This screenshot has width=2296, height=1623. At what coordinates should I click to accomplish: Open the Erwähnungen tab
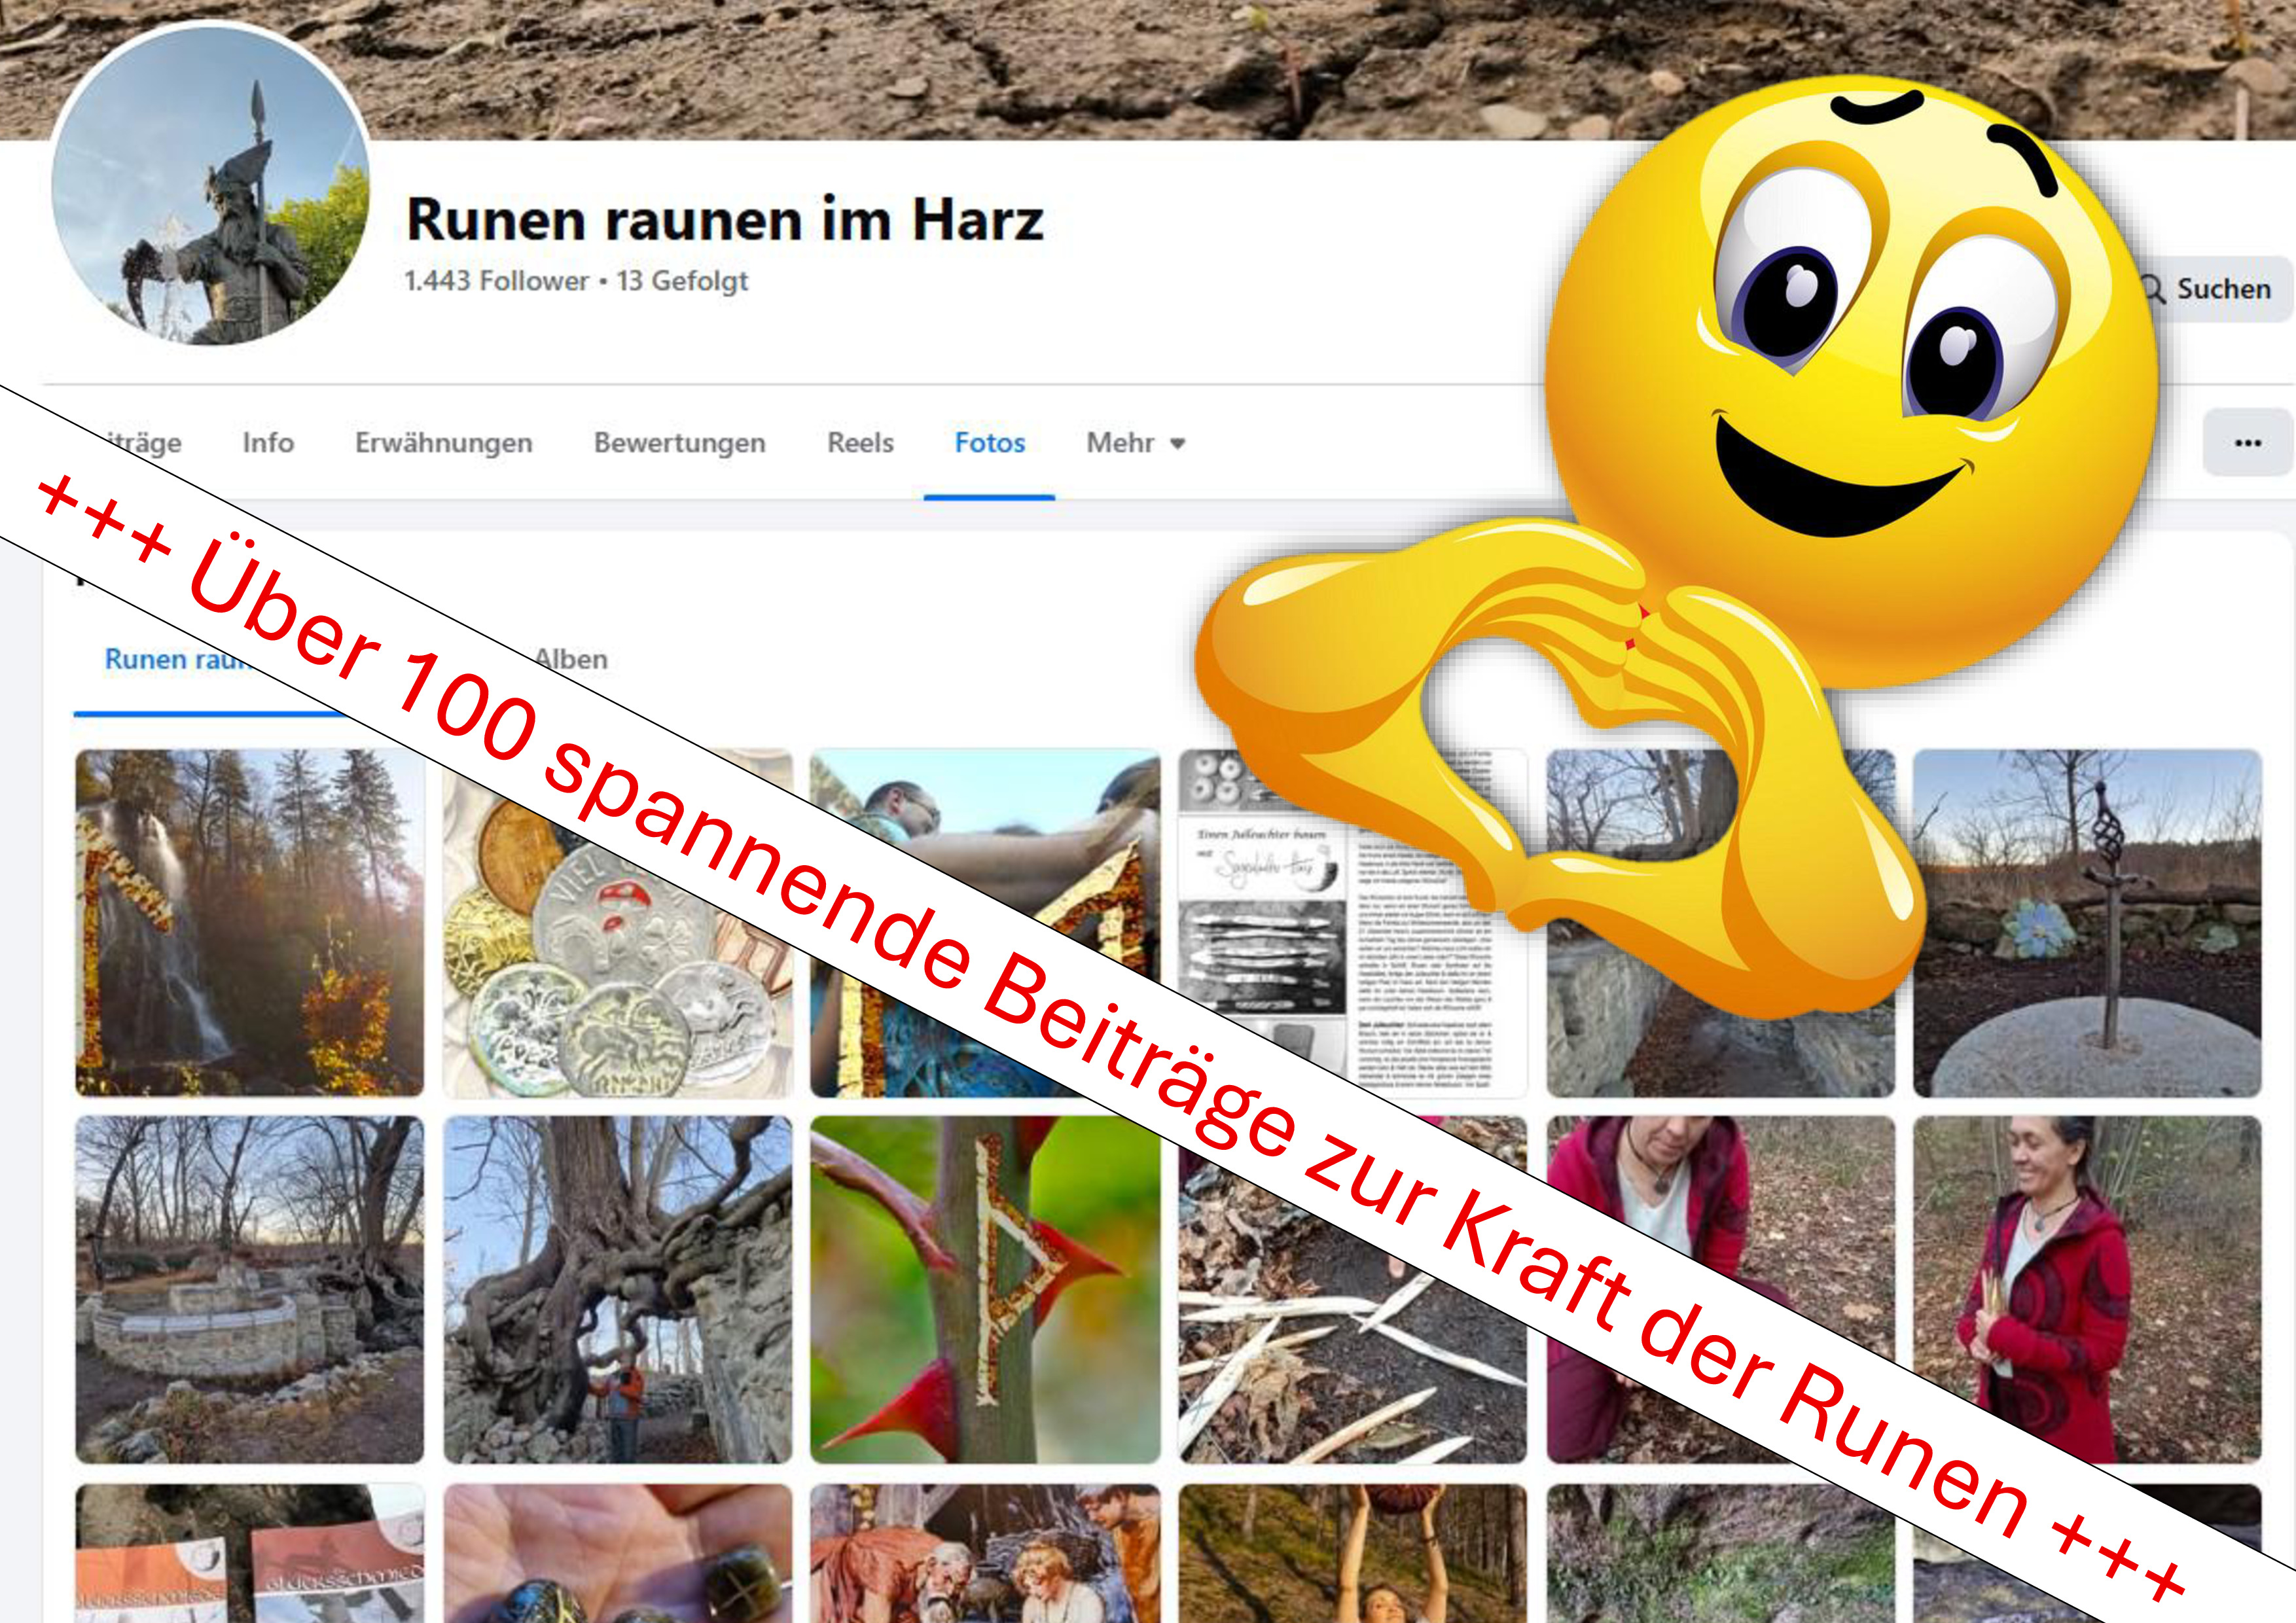[443, 443]
